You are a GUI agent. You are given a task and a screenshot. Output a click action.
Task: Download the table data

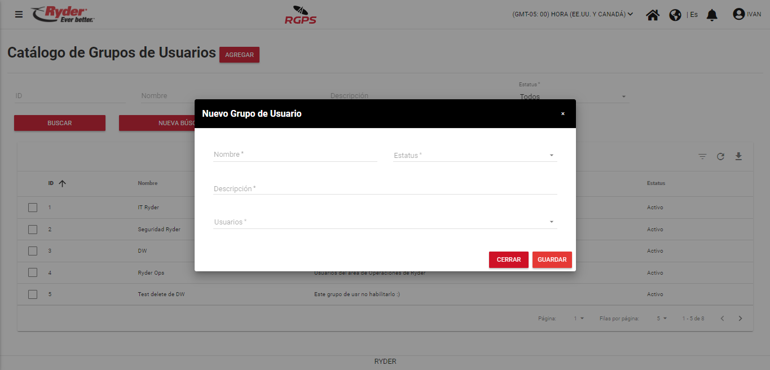click(x=738, y=156)
